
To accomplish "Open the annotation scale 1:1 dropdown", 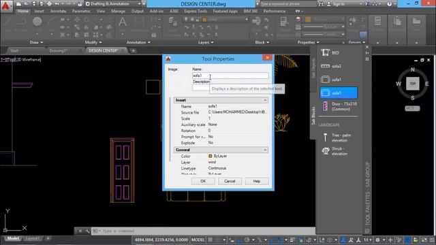I will click(368, 240).
